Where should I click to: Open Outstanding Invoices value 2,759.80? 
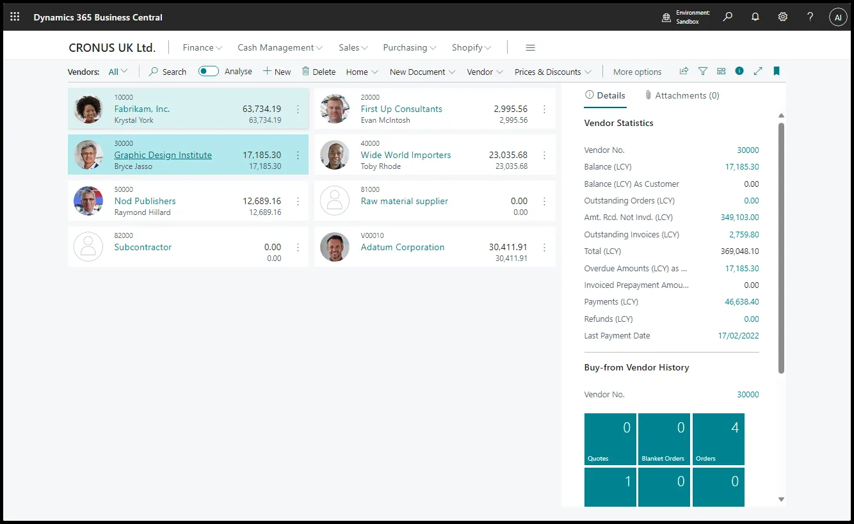tap(744, 235)
